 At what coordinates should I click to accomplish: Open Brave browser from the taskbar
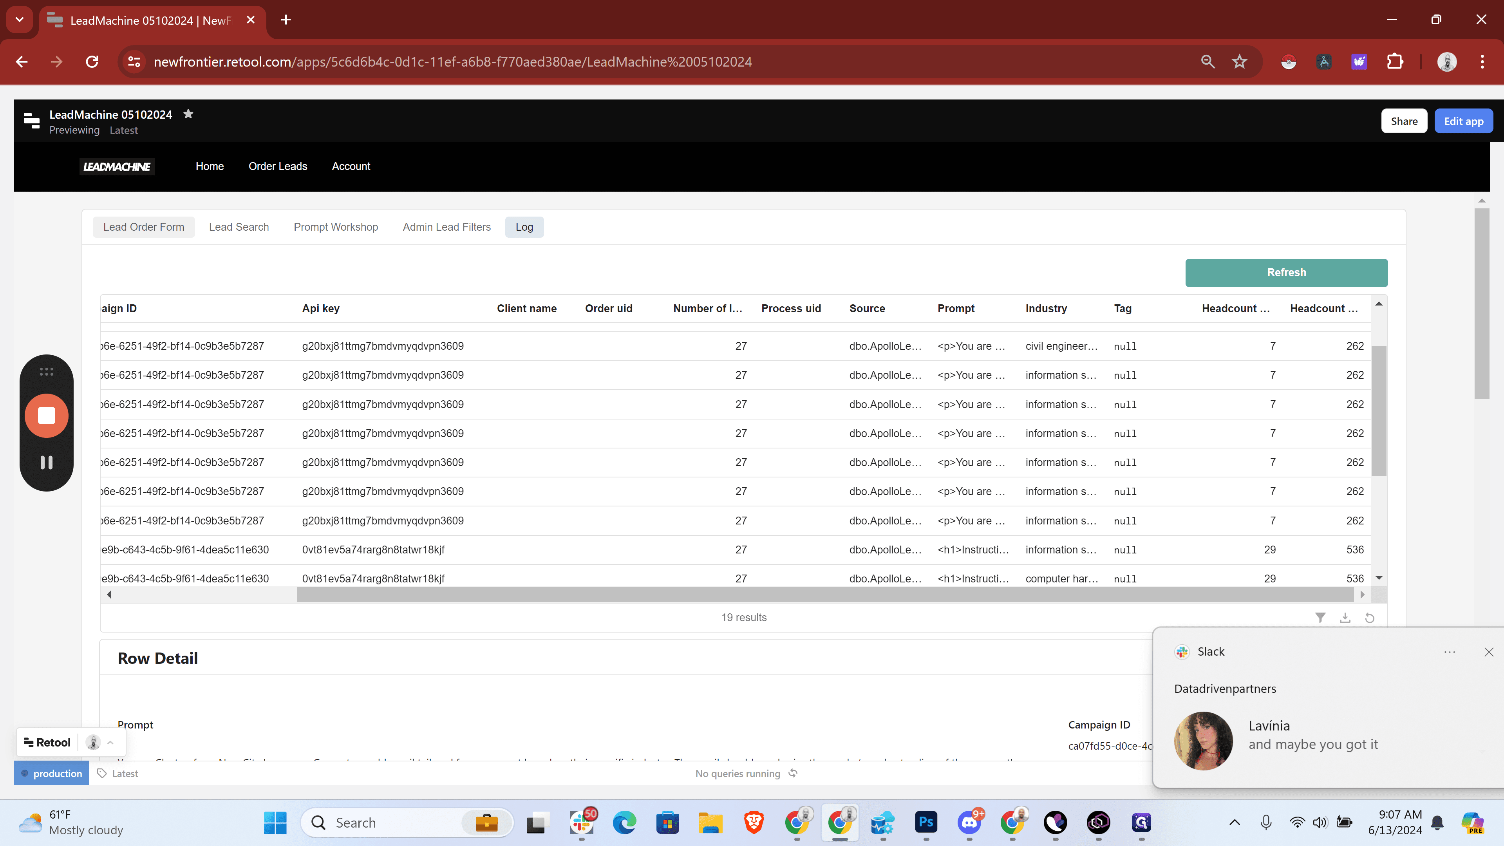pos(754,822)
